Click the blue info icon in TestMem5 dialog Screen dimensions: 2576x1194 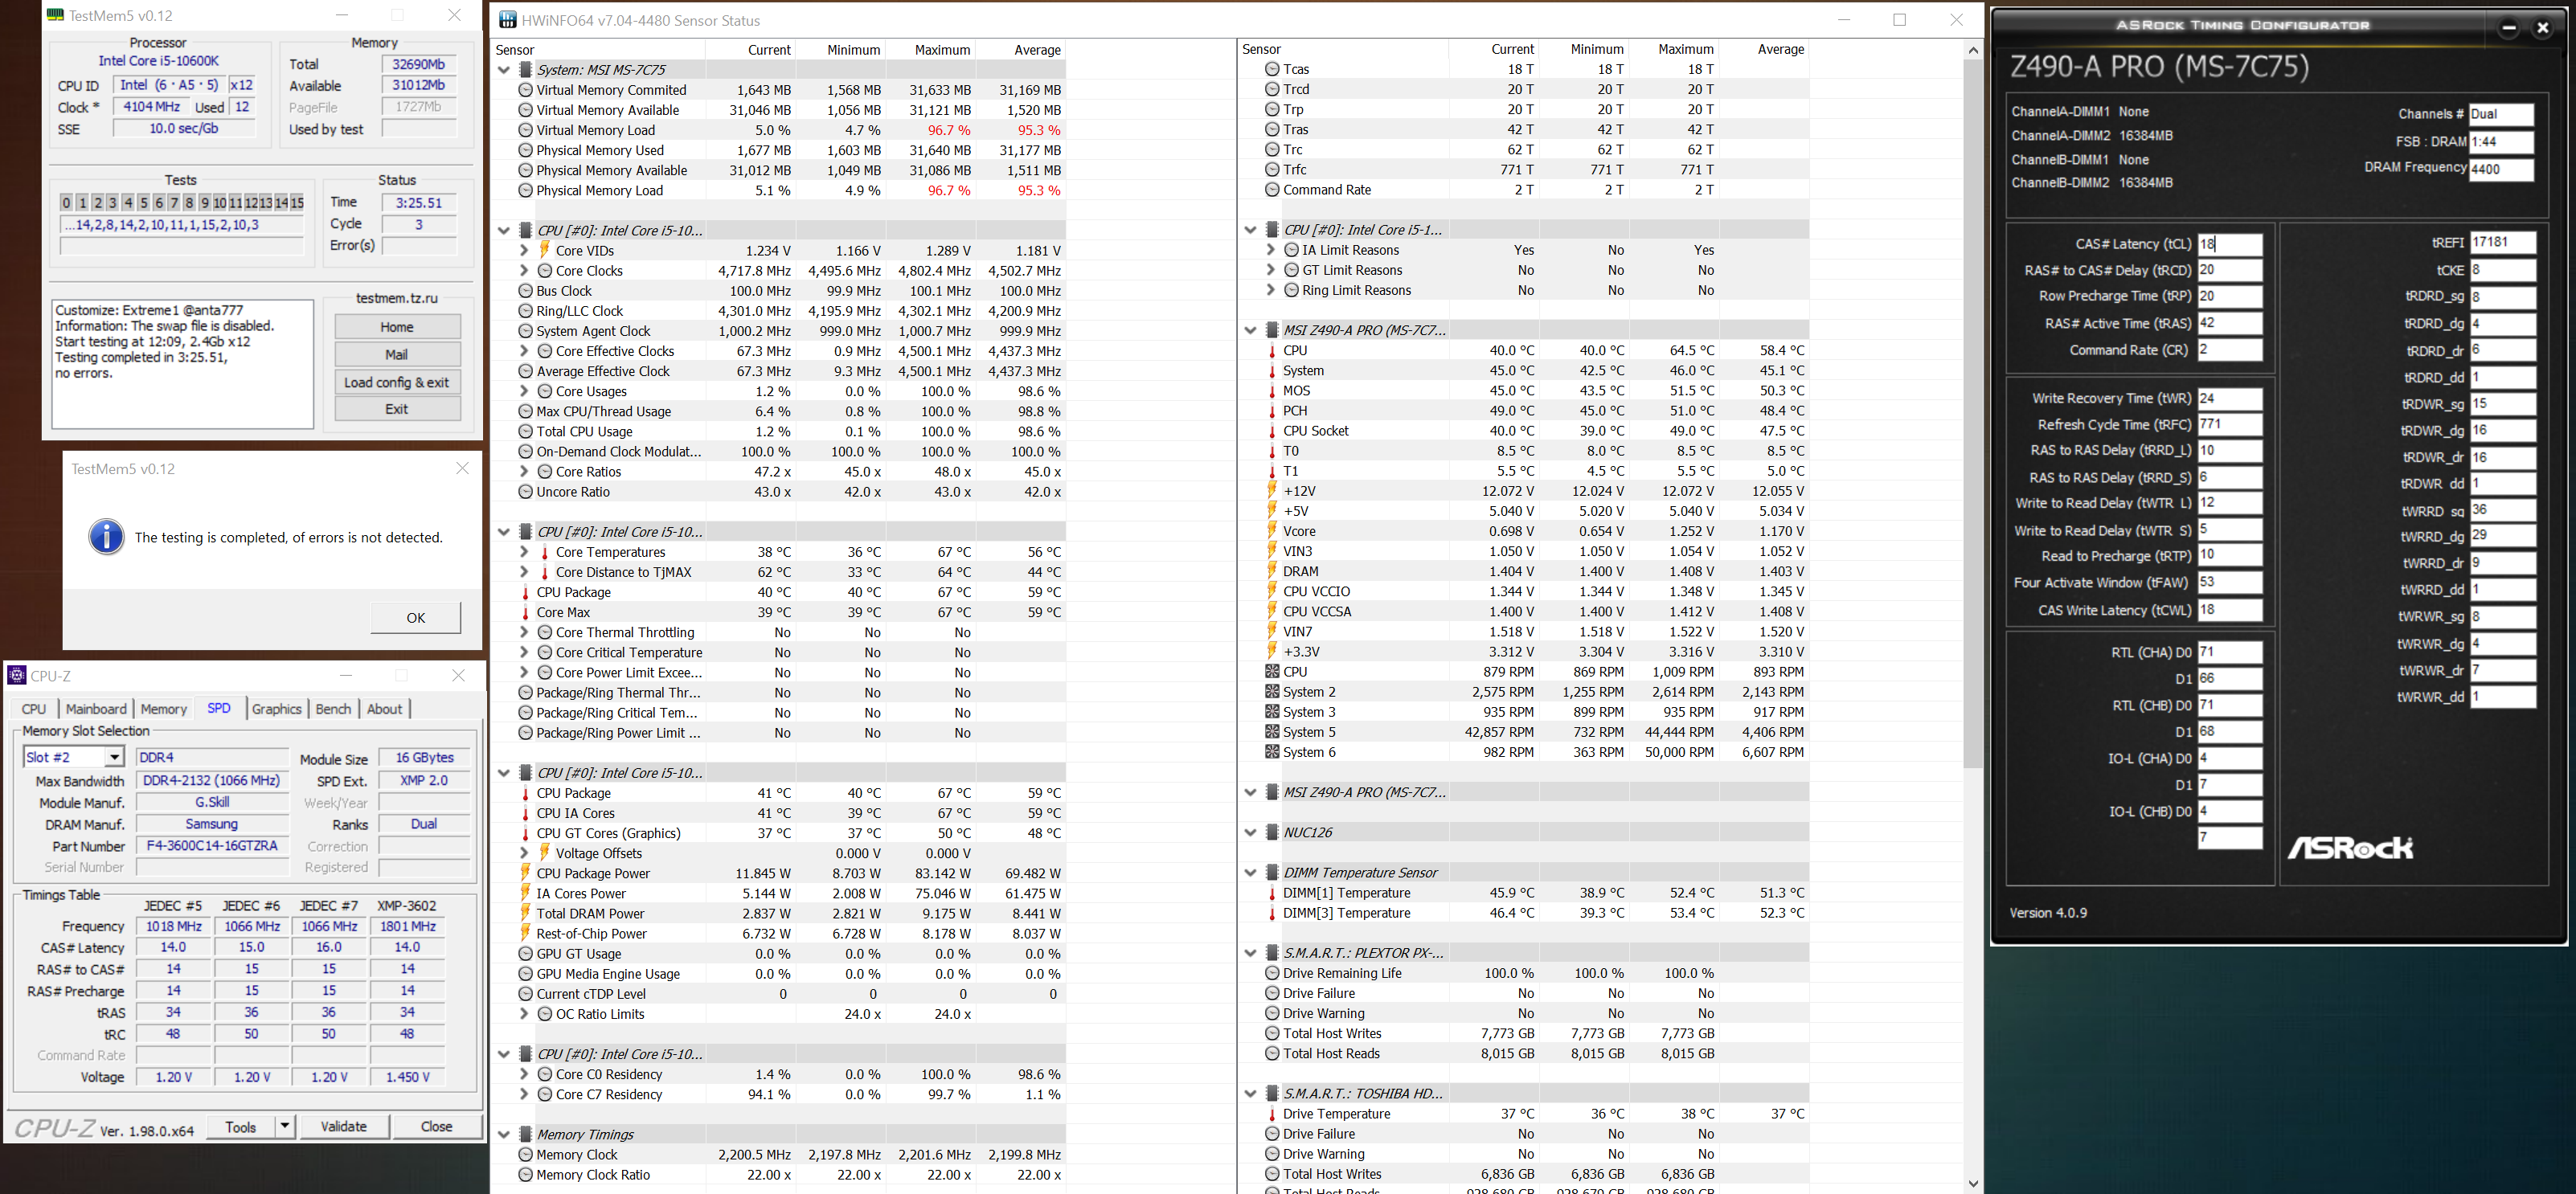pos(106,537)
